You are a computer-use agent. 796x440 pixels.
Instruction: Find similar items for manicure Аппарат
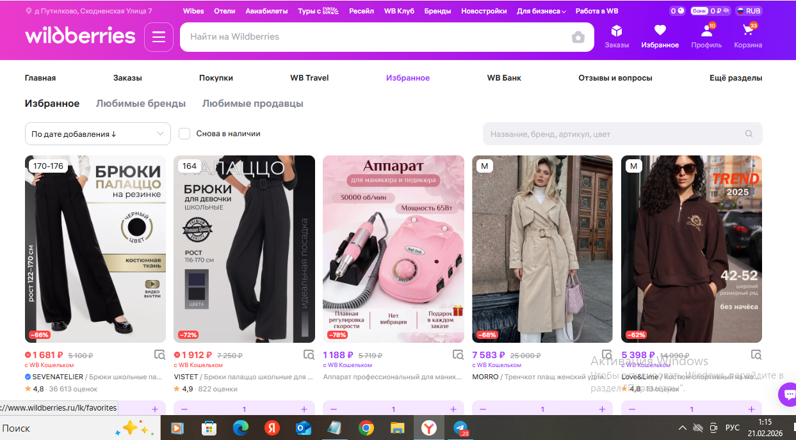click(x=458, y=354)
